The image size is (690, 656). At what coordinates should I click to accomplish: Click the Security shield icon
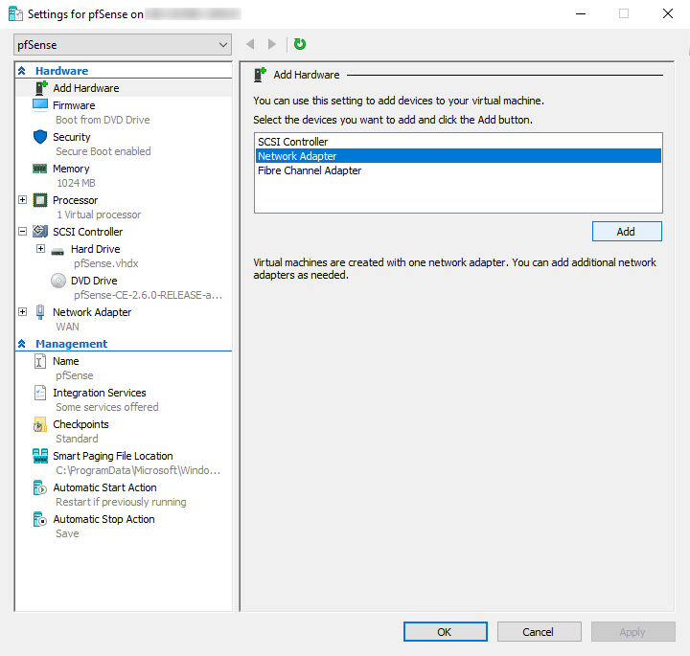[39, 137]
